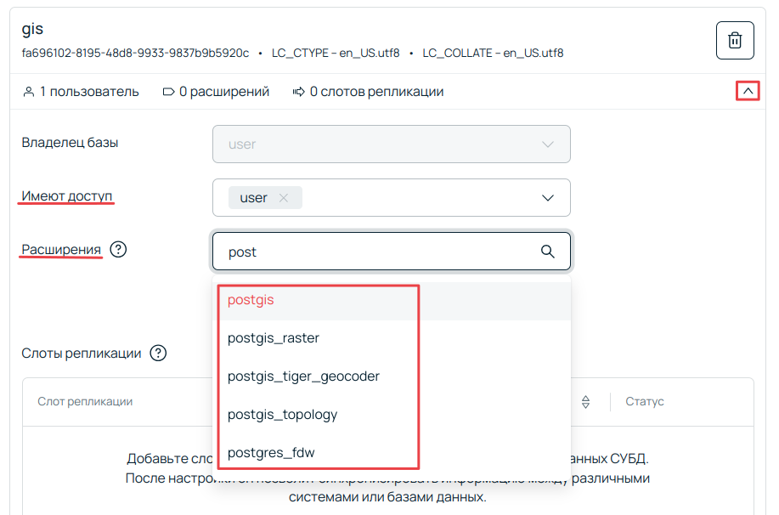
Task: Click the sort icon on Слот репликации column
Action: [585, 401]
